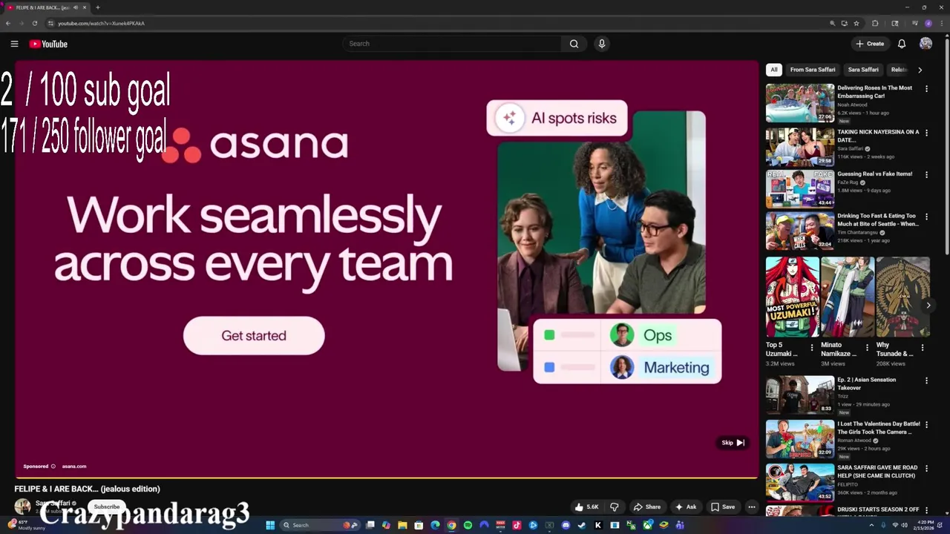Go back in the browser
The height and width of the screenshot is (534, 950).
point(8,23)
